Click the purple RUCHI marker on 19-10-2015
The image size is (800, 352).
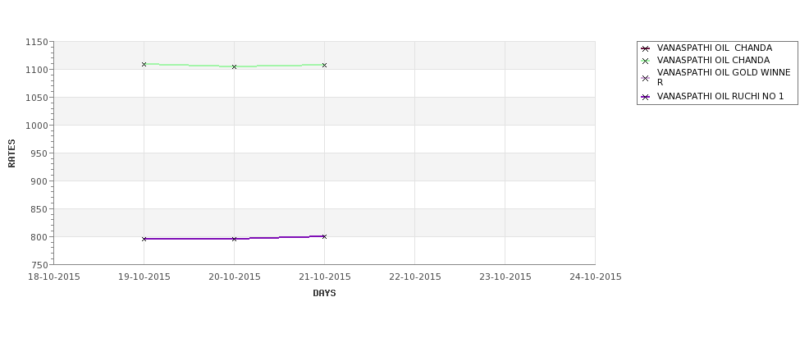[x=144, y=239]
